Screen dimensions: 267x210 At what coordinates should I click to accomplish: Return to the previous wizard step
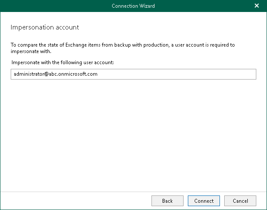coord(167,201)
